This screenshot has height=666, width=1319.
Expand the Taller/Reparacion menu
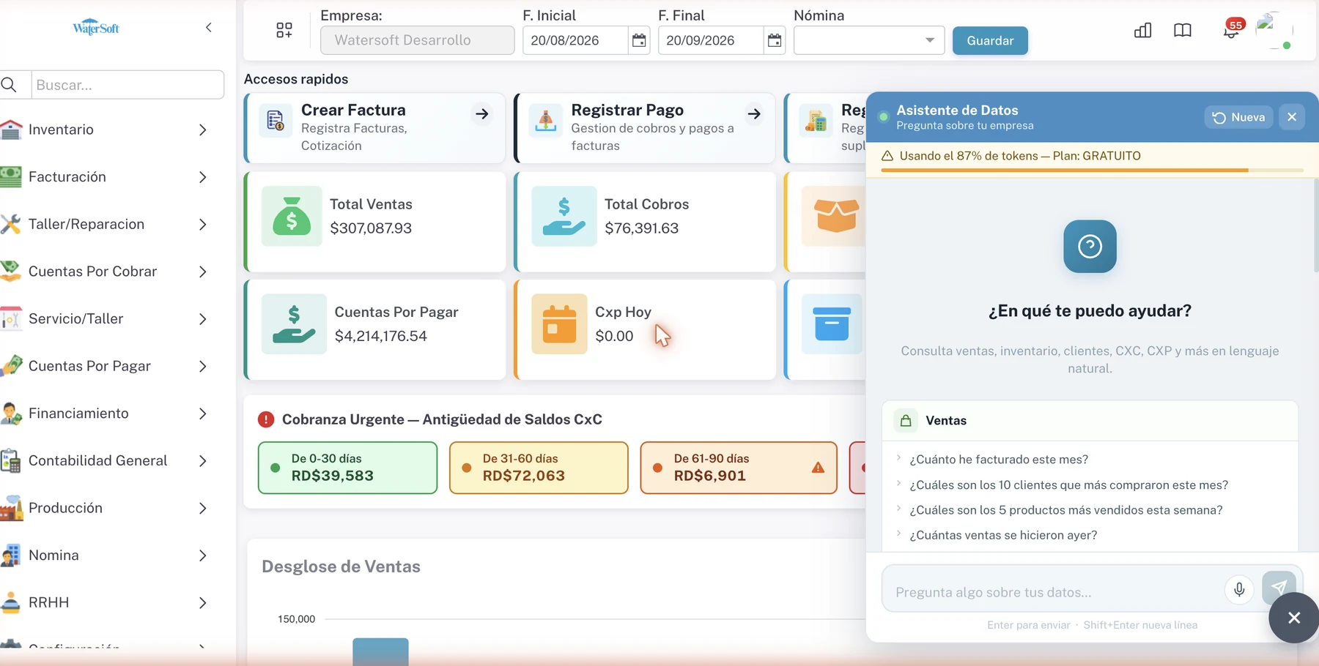click(x=203, y=225)
